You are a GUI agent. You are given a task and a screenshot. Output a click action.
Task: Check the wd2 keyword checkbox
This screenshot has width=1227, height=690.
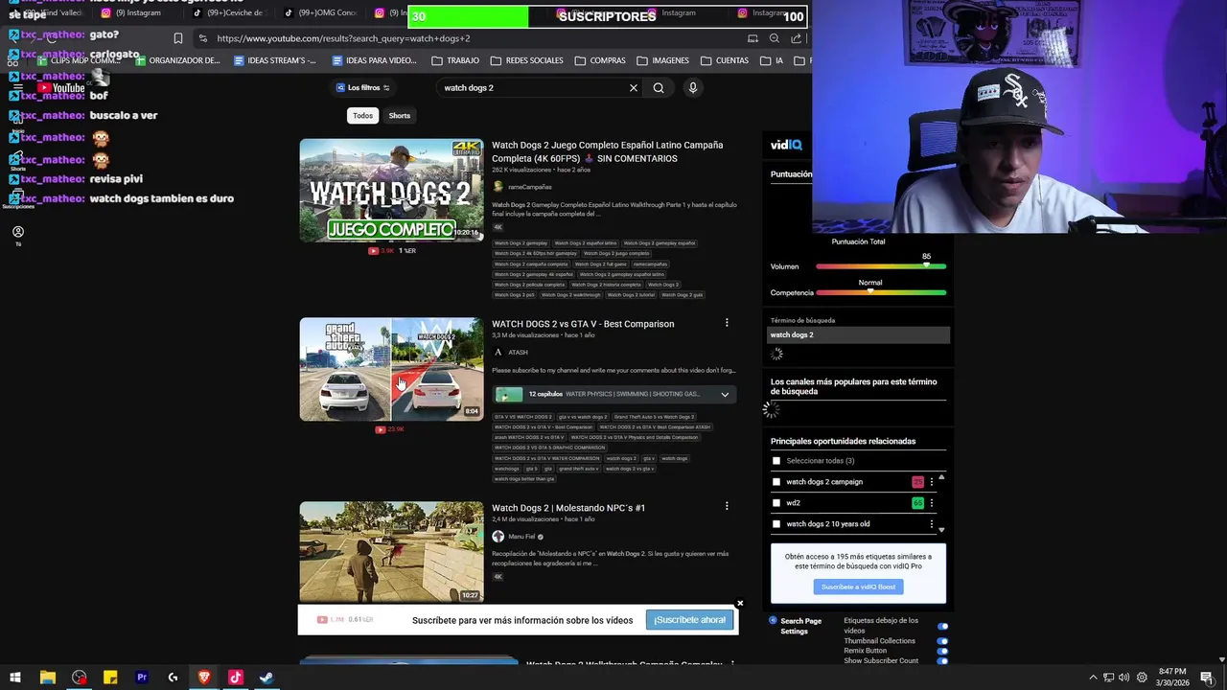[x=776, y=503]
